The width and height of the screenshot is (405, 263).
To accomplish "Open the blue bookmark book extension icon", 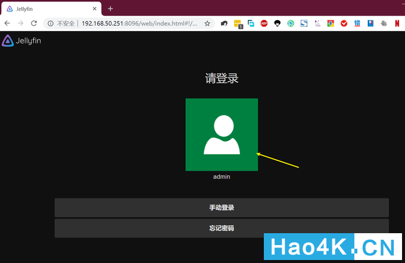I will tap(370, 23).
